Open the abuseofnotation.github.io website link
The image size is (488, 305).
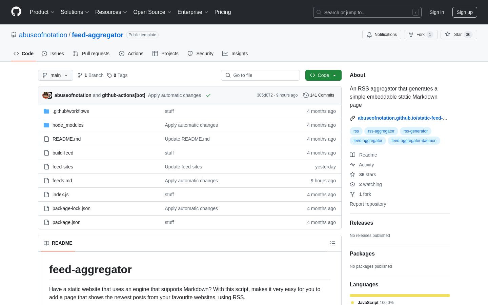pos(403,118)
